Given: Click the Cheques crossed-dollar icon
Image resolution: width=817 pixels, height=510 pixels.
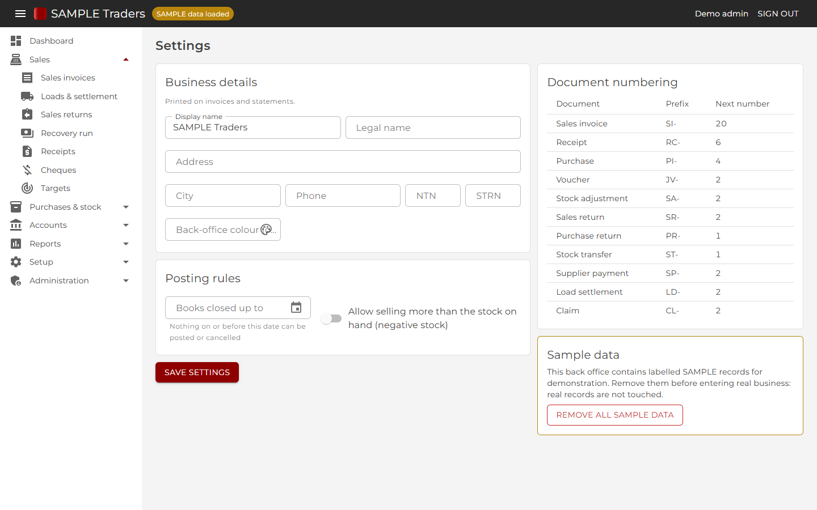Looking at the screenshot, I should click(27, 170).
